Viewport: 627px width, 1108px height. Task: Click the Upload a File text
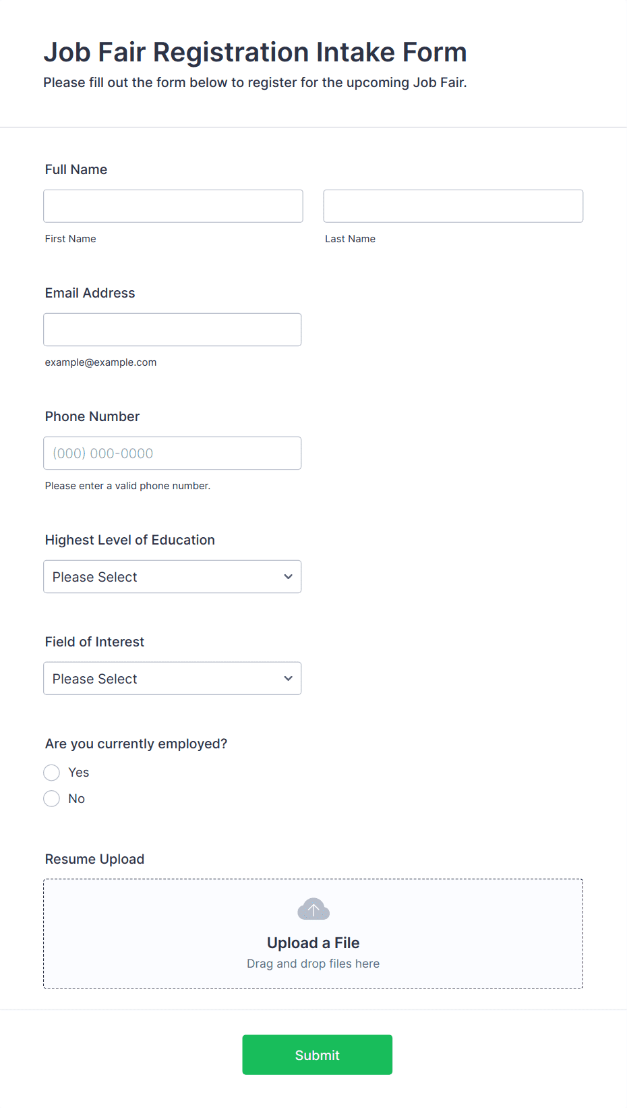click(x=313, y=943)
